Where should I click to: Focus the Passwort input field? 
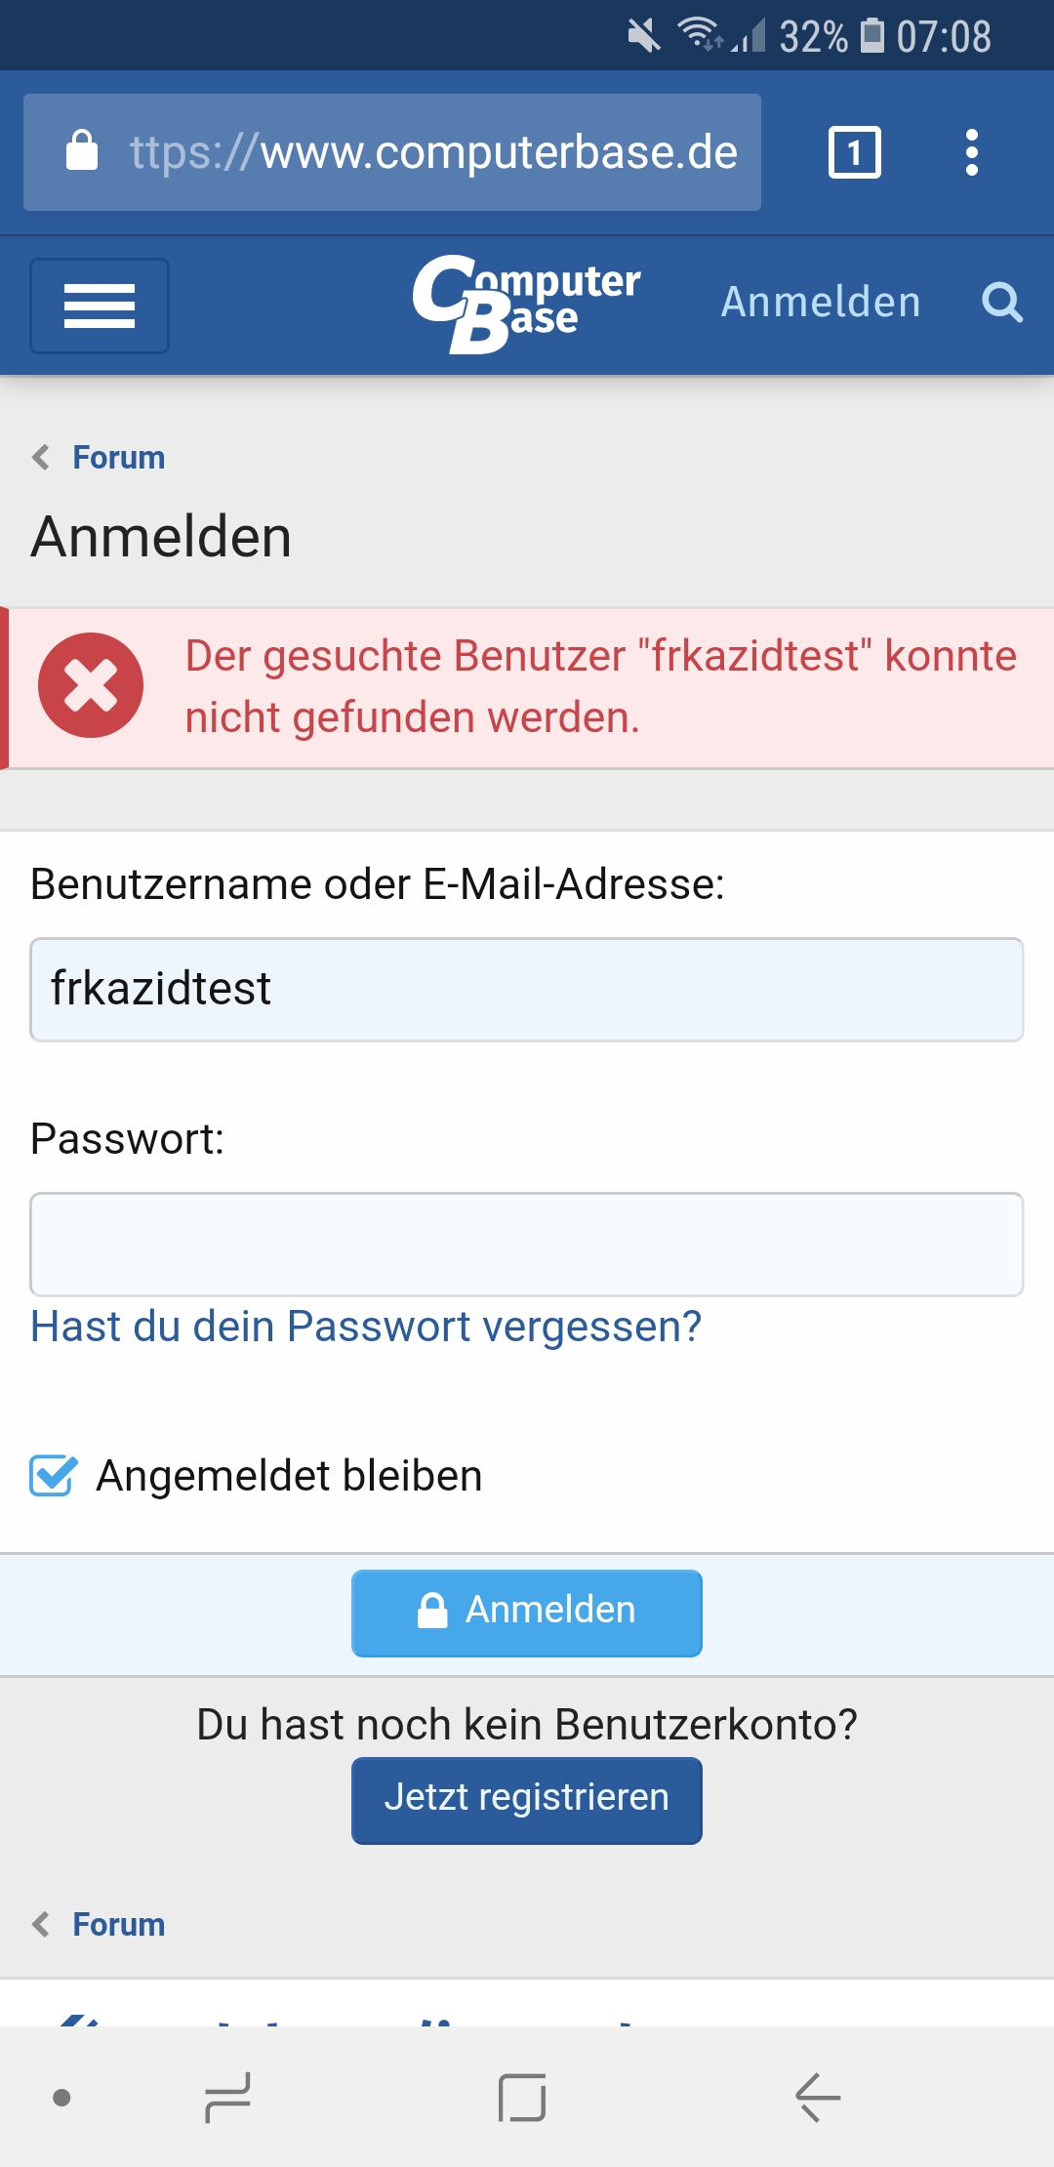tap(526, 1244)
